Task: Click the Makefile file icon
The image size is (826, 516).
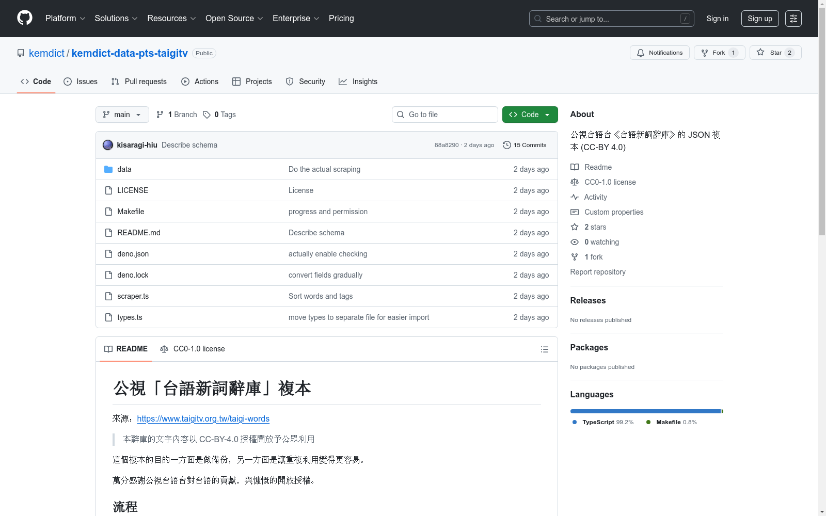Action: pos(108,212)
